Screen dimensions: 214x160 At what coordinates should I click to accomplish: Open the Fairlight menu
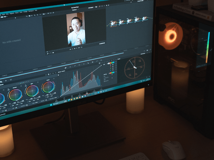25,11
